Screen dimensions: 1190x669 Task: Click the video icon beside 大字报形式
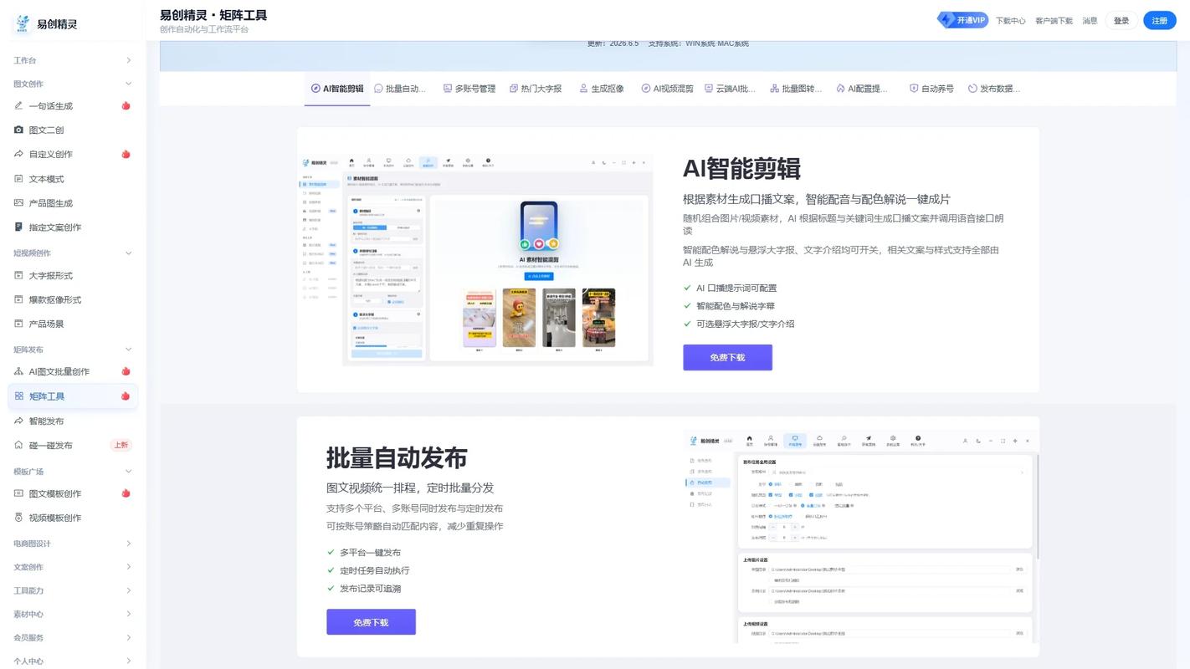click(19, 276)
